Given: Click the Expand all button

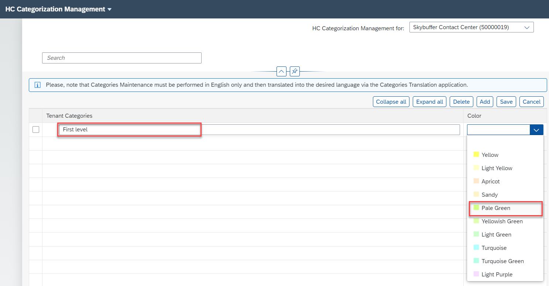Looking at the screenshot, I should (430, 102).
